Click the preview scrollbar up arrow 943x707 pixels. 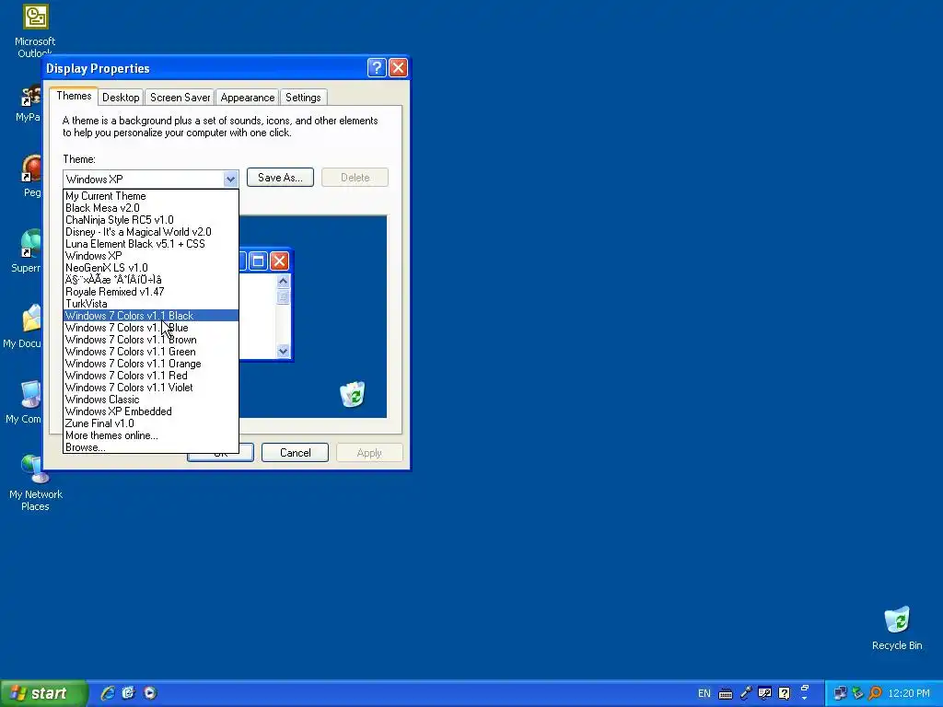click(x=284, y=281)
